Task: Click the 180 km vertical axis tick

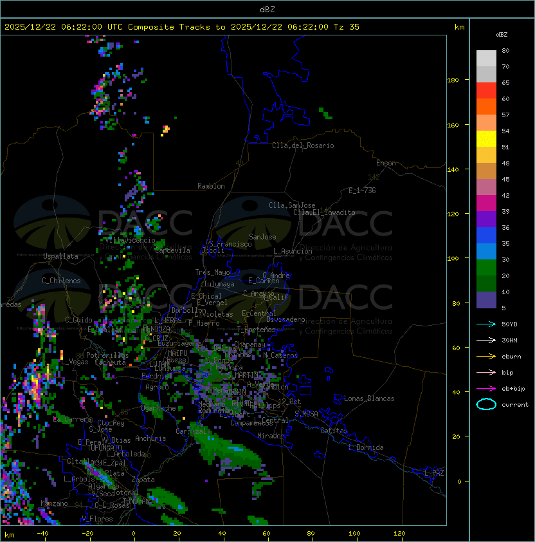Action: pyautogui.click(x=453, y=80)
